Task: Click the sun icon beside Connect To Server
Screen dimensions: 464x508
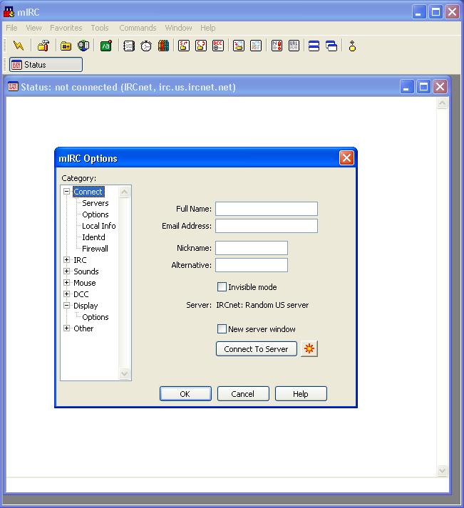Action: [x=309, y=349]
